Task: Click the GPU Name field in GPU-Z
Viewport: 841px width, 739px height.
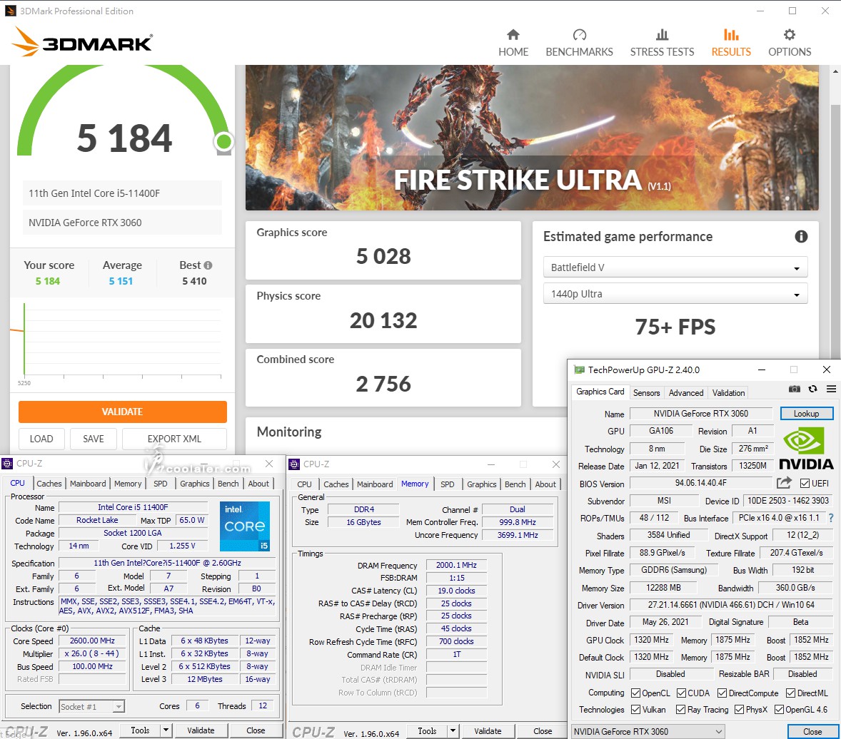Action: click(x=700, y=414)
